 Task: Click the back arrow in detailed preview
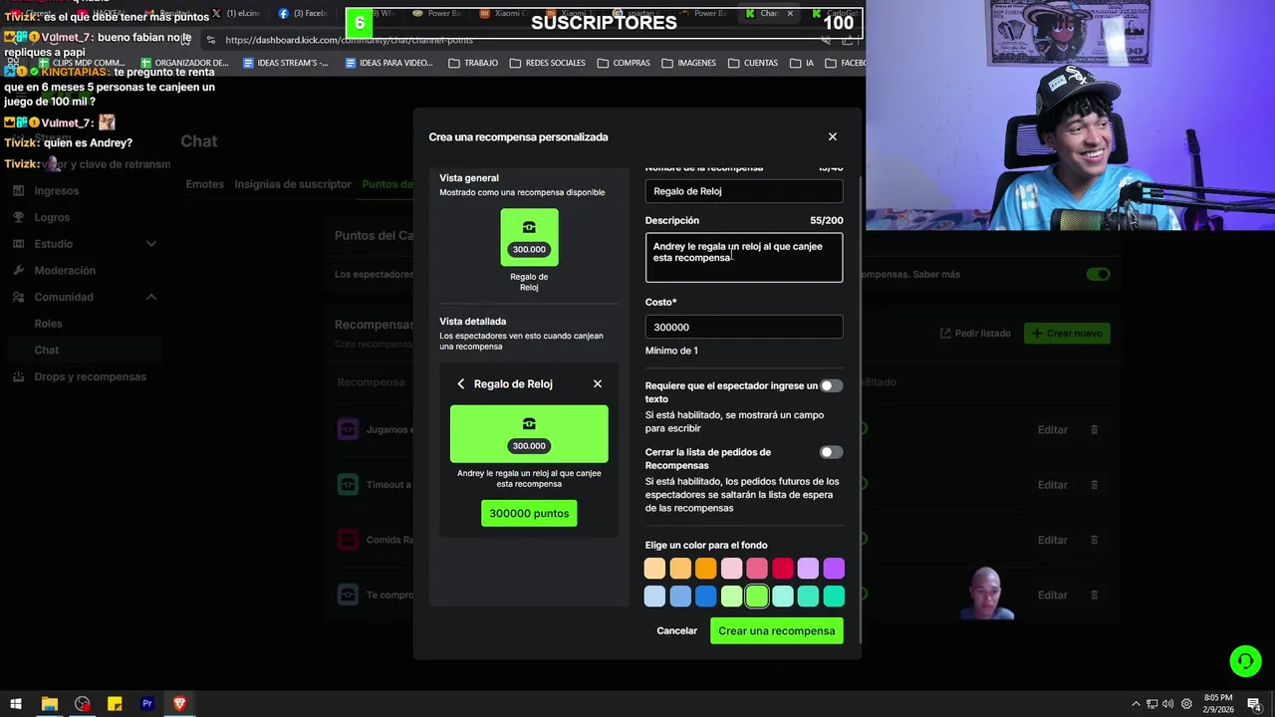460,383
